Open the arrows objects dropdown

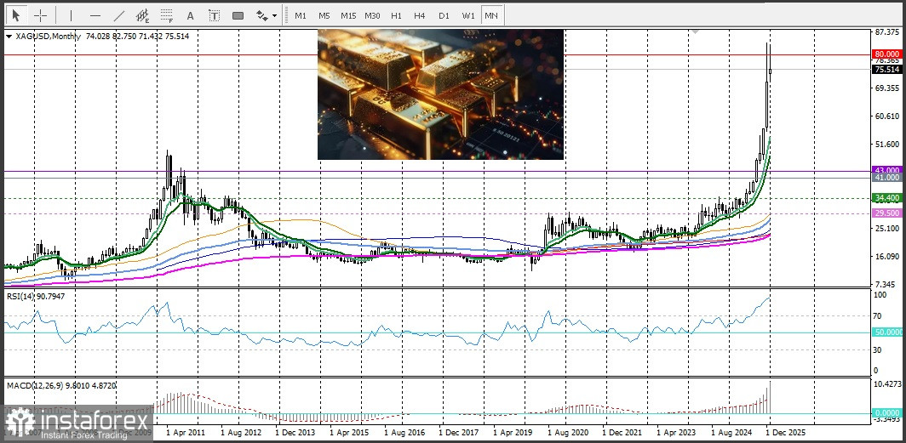tap(267, 15)
